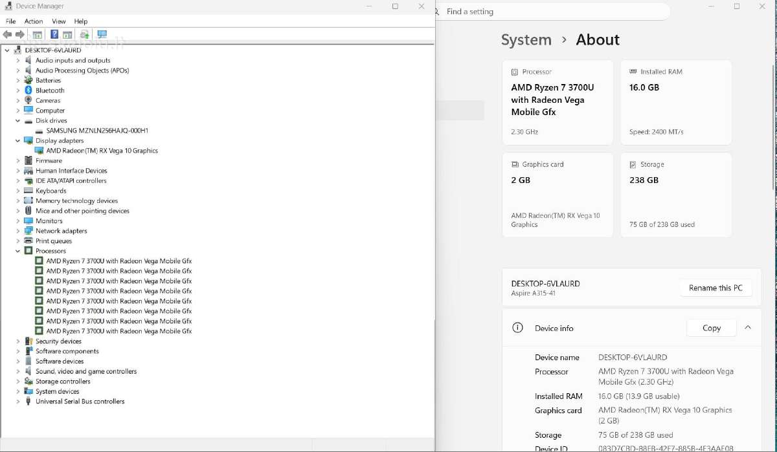
Task: Collapse the Display adapters node
Action: [18, 140]
